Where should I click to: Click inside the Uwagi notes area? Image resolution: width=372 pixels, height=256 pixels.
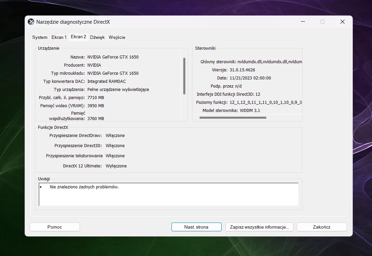coord(168,194)
